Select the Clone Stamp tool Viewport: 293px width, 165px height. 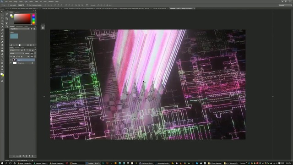click(2, 36)
